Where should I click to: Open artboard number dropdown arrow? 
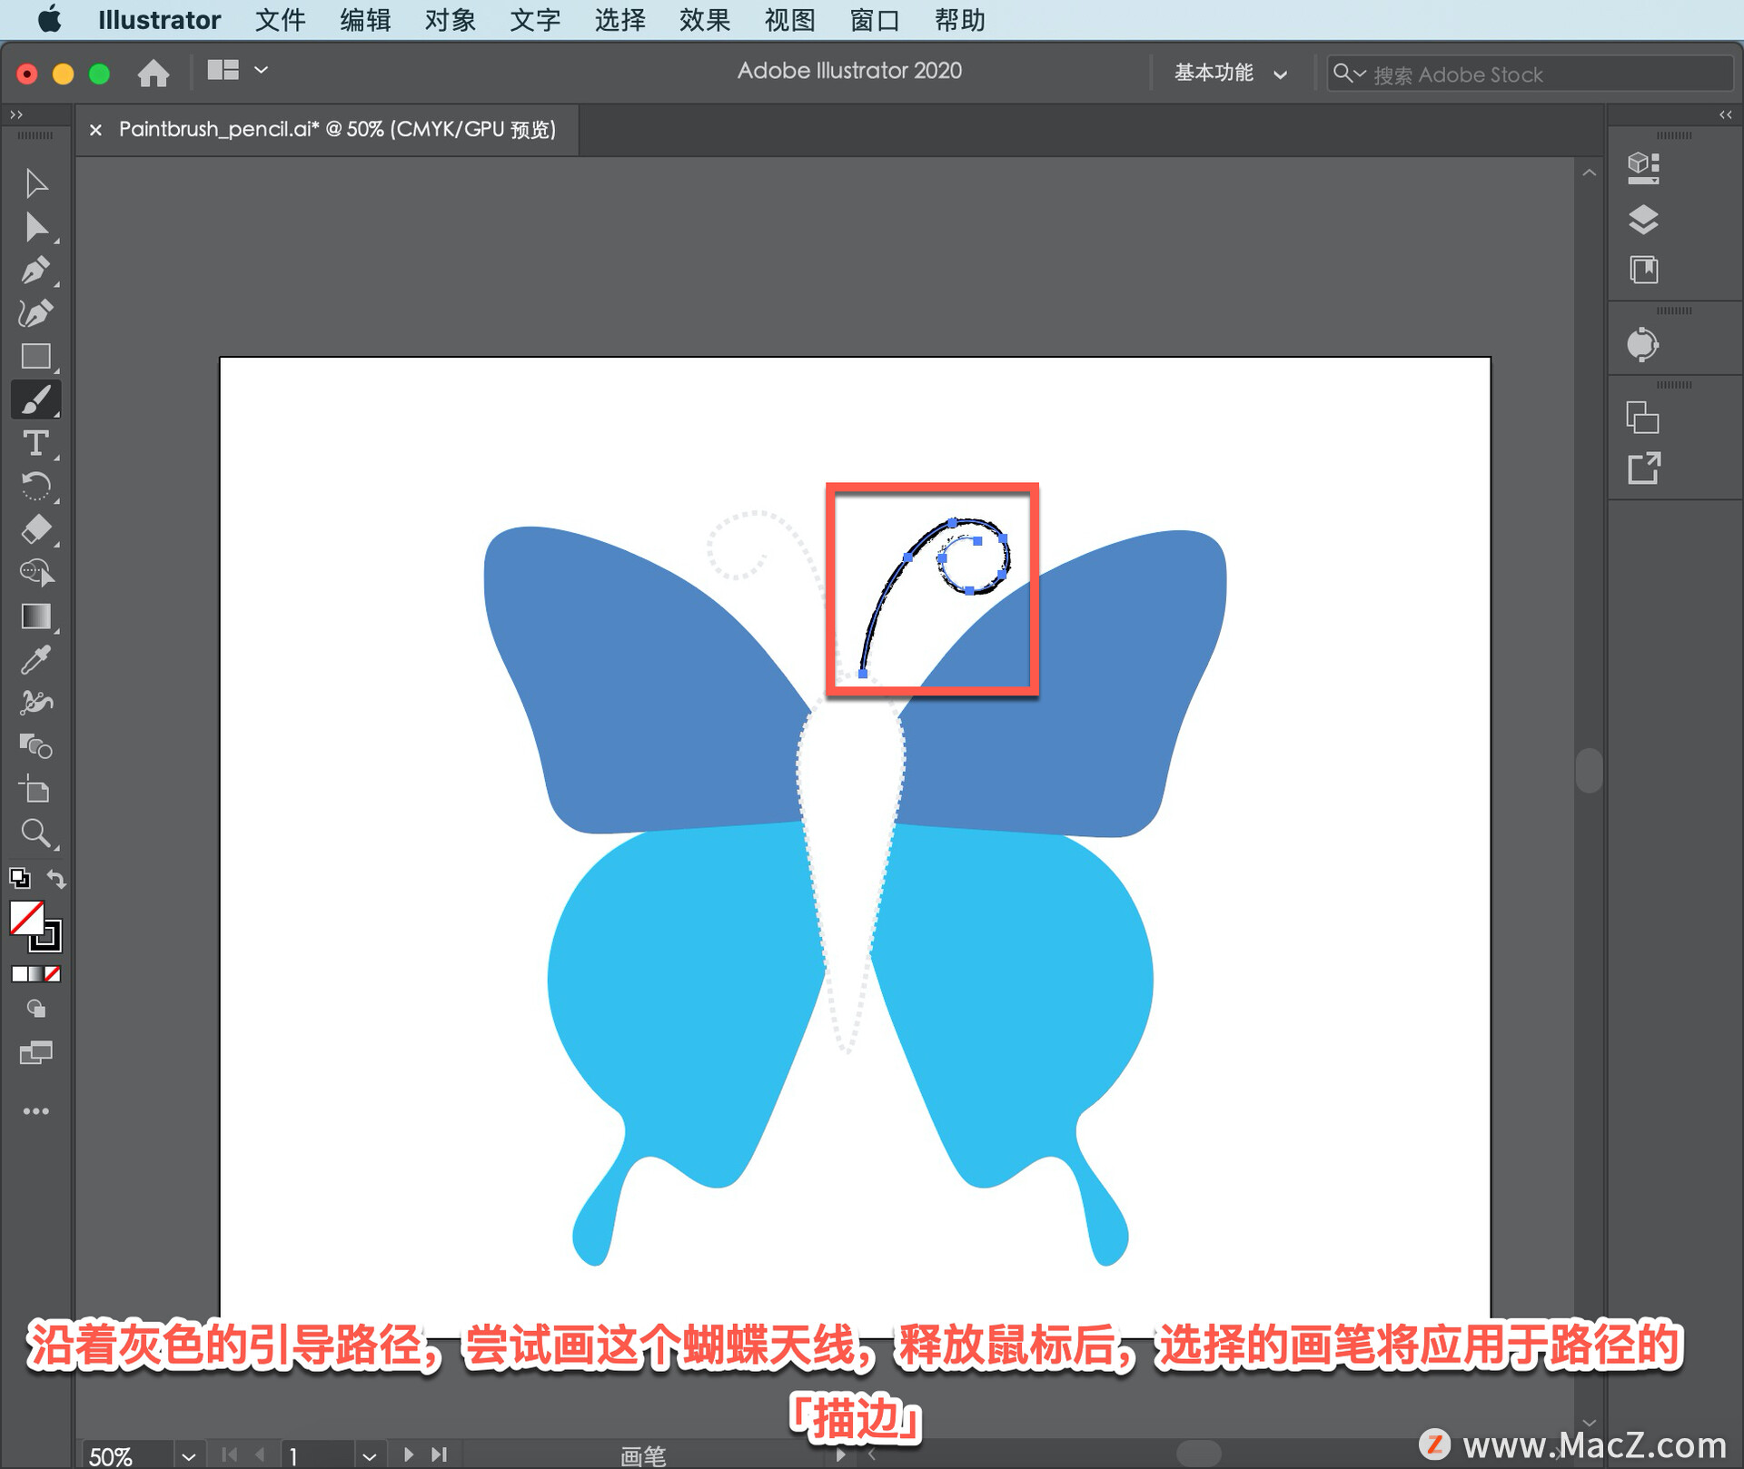[x=369, y=1455]
